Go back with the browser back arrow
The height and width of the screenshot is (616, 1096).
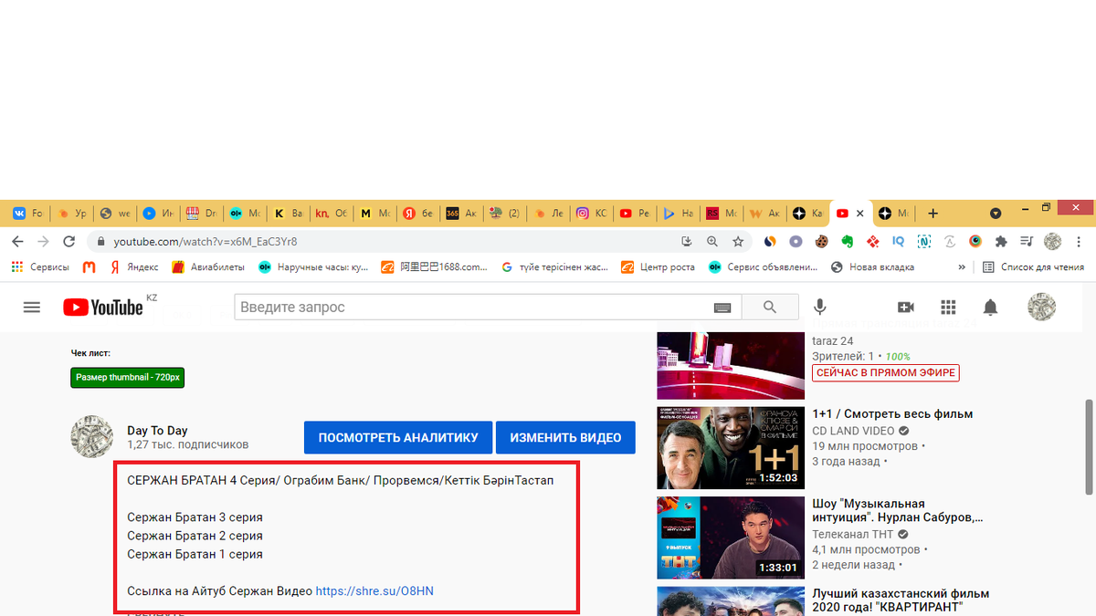(x=17, y=242)
